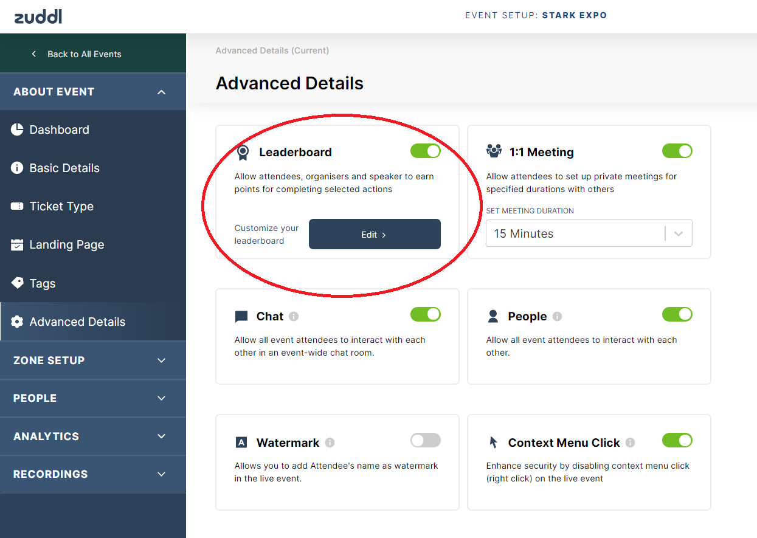Expand the RECORDINGS section
This screenshot has width=757, height=538.
point(93,474)
